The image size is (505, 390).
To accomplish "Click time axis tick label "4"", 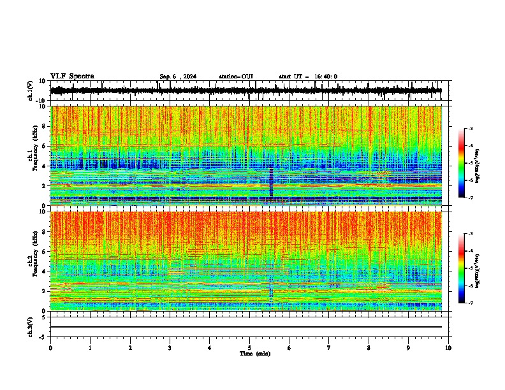I will tap(210, 348).
